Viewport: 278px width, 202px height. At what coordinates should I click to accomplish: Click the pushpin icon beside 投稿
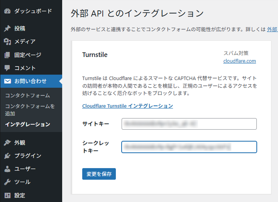click(7, 28)
